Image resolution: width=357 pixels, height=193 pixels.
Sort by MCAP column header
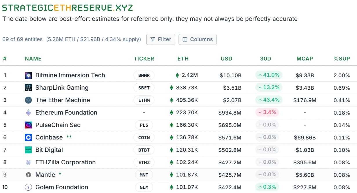[x=305, y=59]
